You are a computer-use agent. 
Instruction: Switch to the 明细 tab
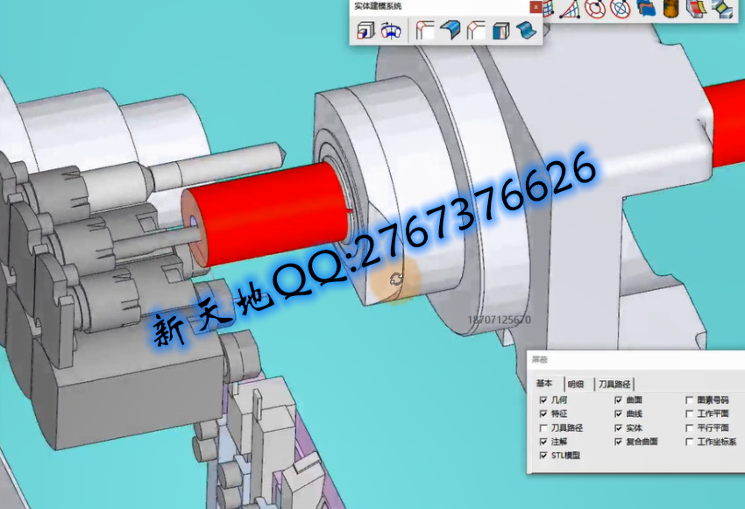point(575,384)
